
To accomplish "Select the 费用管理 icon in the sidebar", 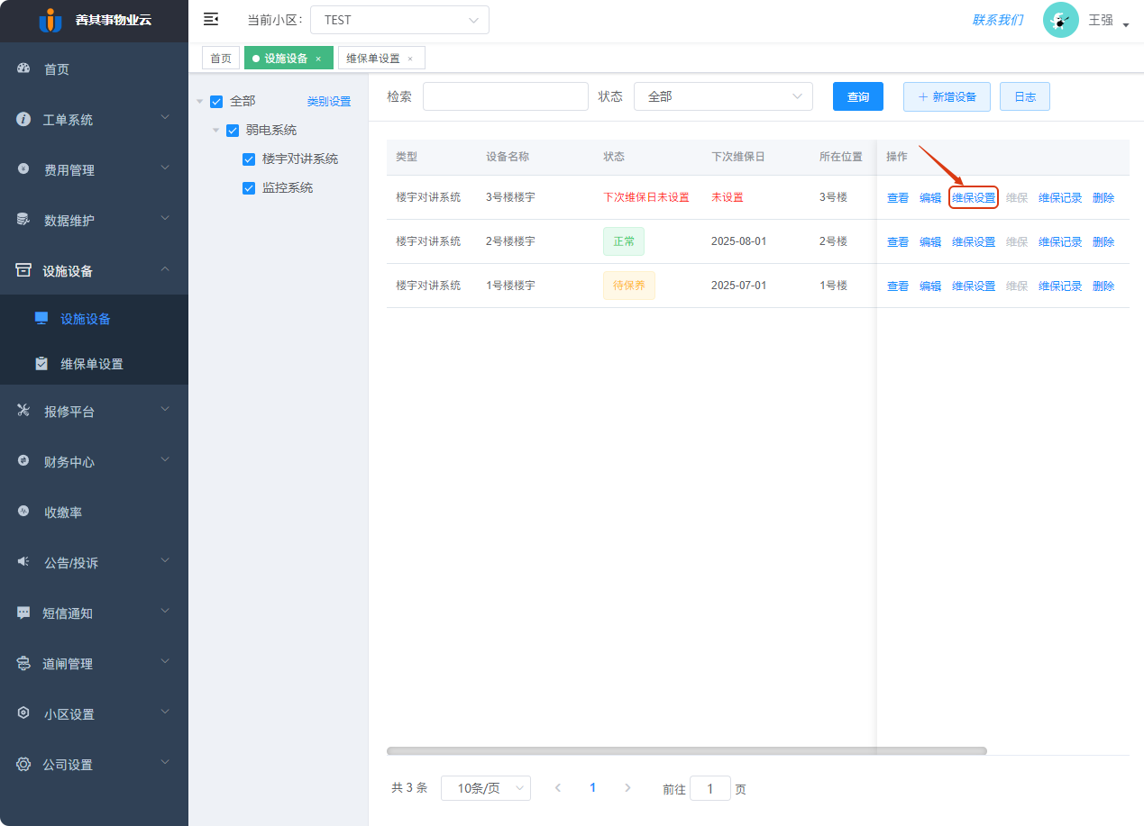I will tap(23, 169).
